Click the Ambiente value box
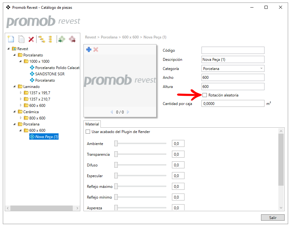Image resolution: width=290 pixels, height=226 pixels. pyautogui.click(x=178, y=144)
